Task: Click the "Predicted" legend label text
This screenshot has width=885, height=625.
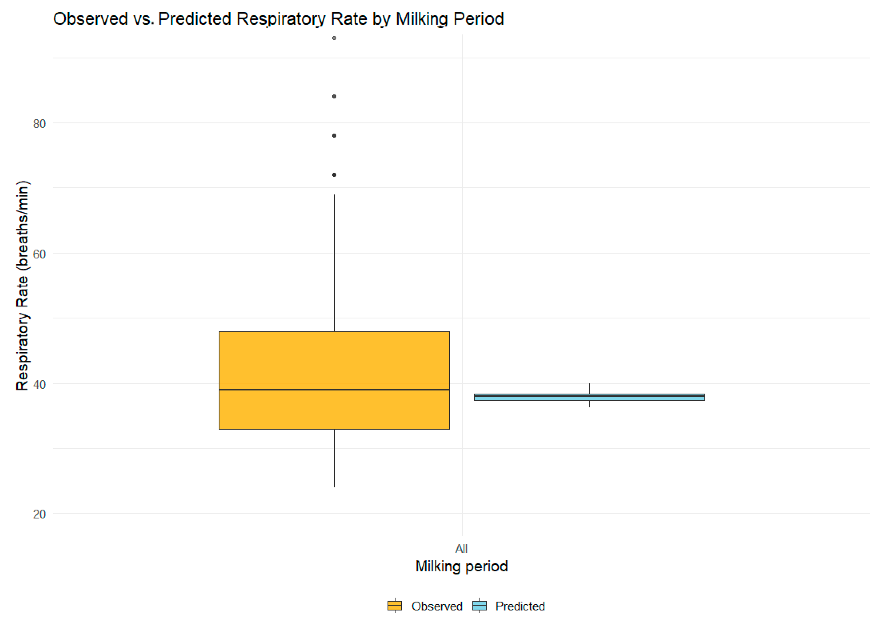Action: 520,606
